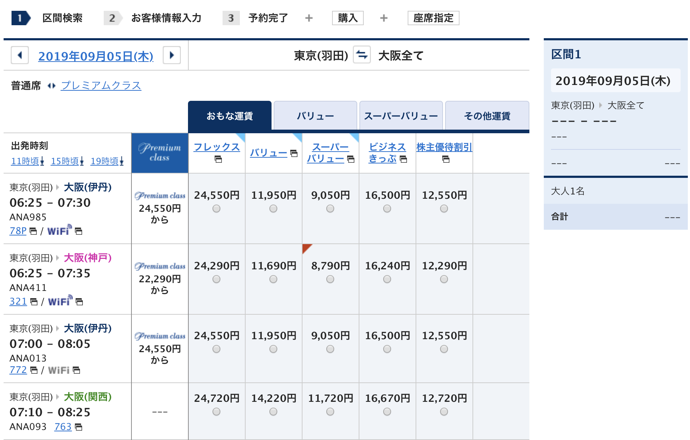Image resolution: width=690 pixels, height=440 pixels.
Task: Switch to その他運賃 tab
Action: click(x=487, y=116)
